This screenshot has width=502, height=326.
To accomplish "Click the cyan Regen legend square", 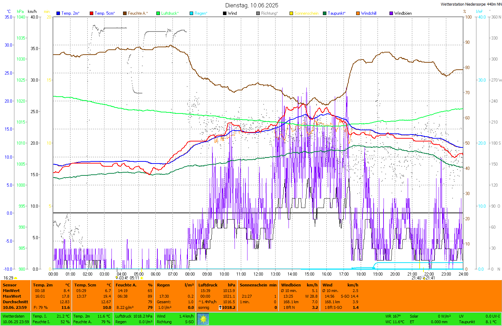I will tap(191, 13).
